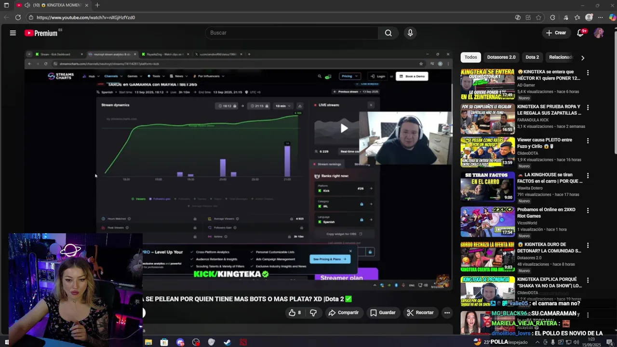Open options for 'KINGTEKA DURO DE DETONAR' video
Image resolution: width=617 pixels, height=347 pixels.
click(x=588, y=245)
